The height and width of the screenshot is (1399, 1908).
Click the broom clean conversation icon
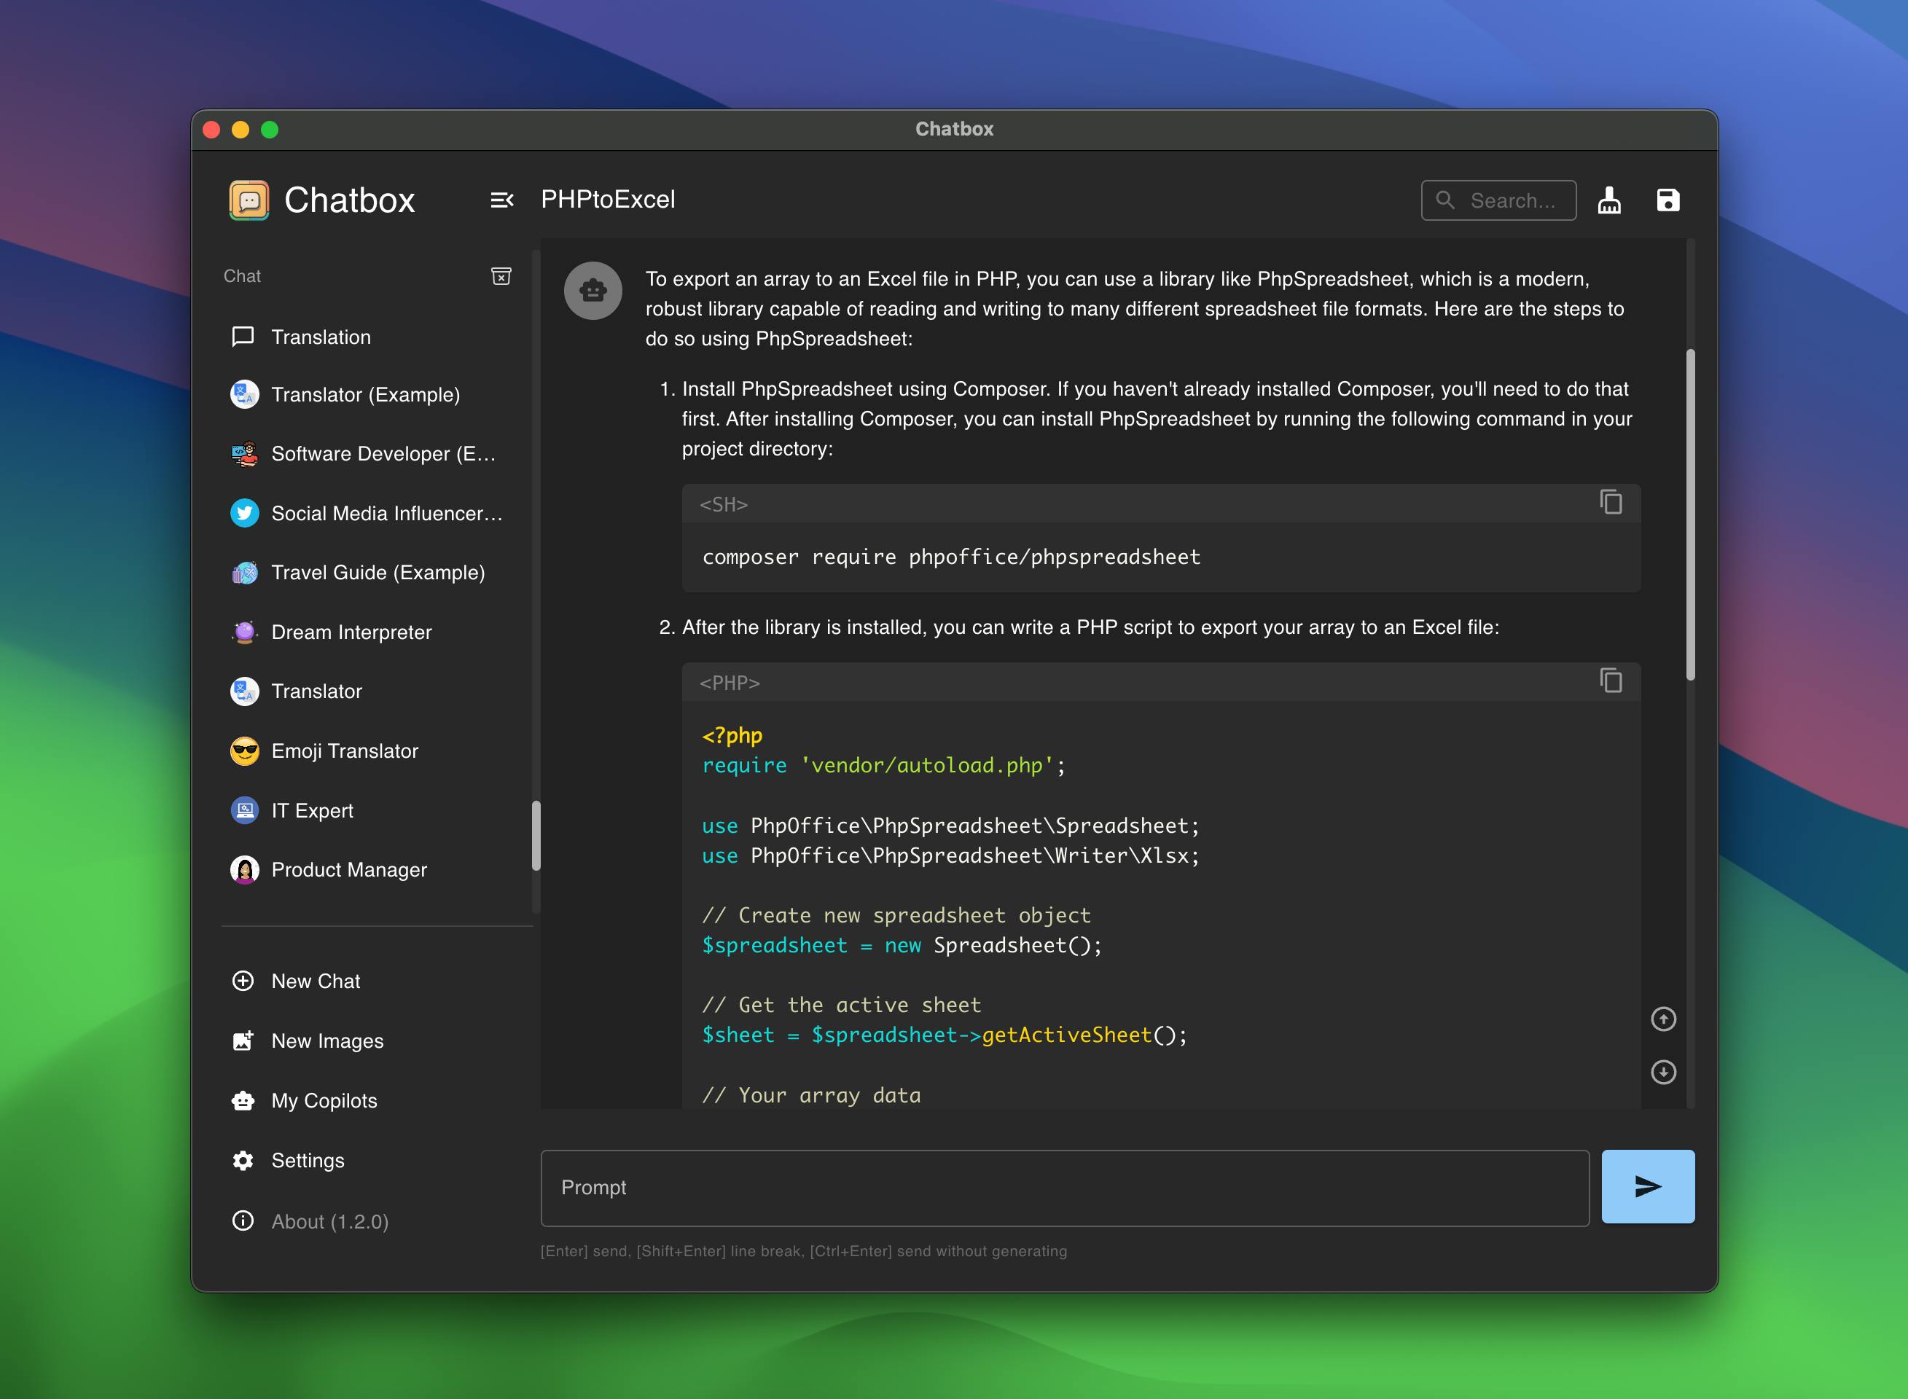[x=1609, y=200]
